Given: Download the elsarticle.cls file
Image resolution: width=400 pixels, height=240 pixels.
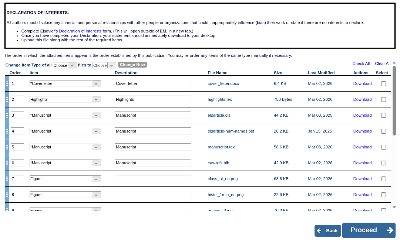Looking at the screenshot, I should [362, 115].
